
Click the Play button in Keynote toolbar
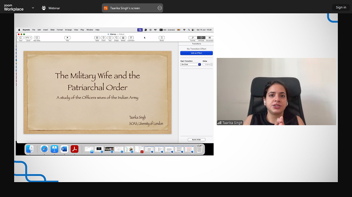pos(67,38)
